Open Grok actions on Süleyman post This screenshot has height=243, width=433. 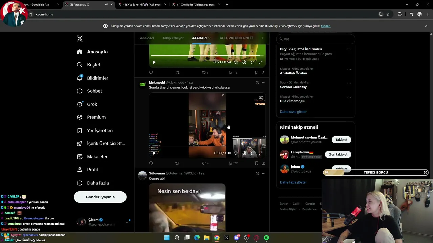(x=257, y=173)
